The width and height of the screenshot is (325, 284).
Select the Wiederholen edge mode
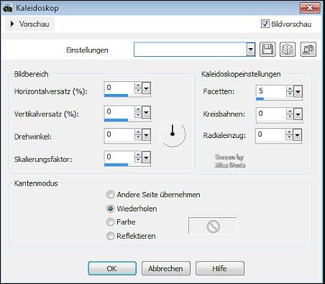[x=110, y=209]
